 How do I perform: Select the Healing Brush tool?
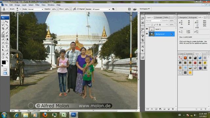[x=3, y=32]
